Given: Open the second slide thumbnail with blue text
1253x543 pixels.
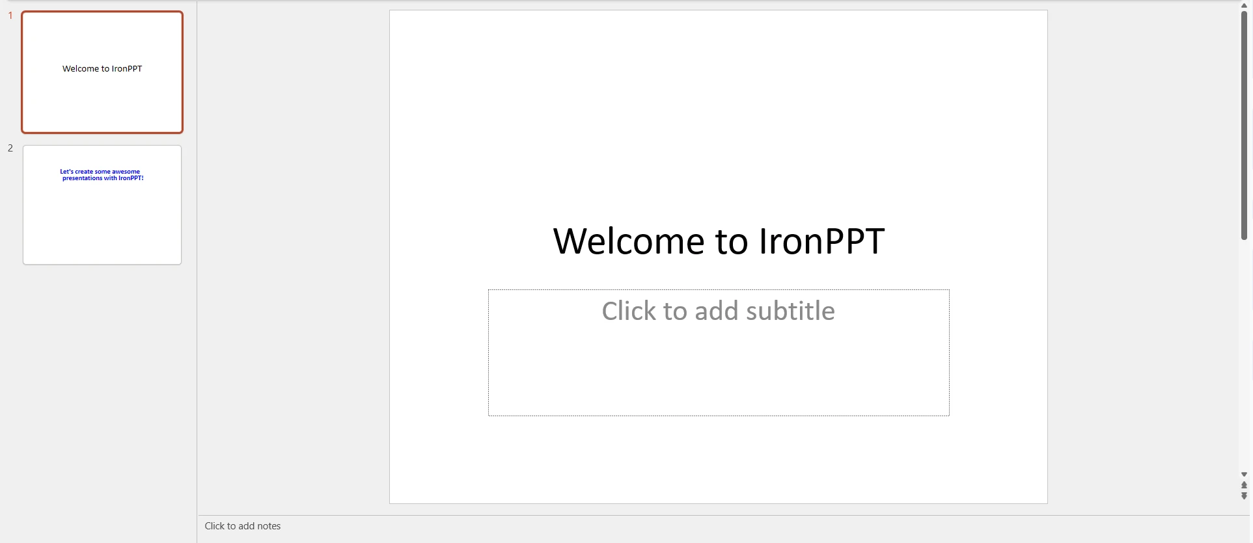Looking at the screenshot, I should (102, 205).
